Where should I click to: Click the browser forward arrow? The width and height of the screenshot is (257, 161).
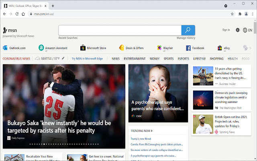click(x=11, y=14)
